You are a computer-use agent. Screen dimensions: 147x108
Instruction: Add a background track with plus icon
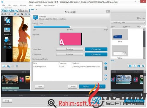[x=106, y=63]
